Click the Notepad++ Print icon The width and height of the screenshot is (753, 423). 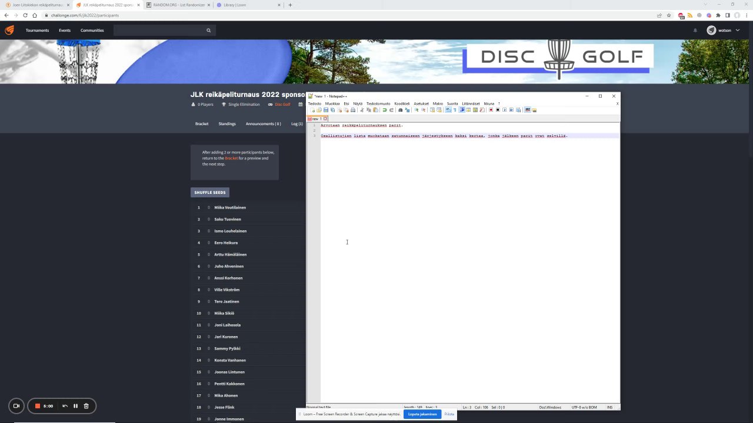353,110
